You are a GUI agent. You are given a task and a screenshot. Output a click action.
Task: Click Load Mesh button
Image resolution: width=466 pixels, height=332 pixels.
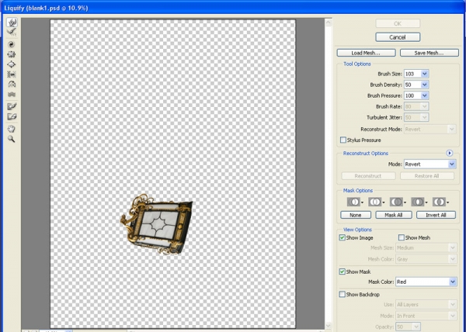pos(366,53)
